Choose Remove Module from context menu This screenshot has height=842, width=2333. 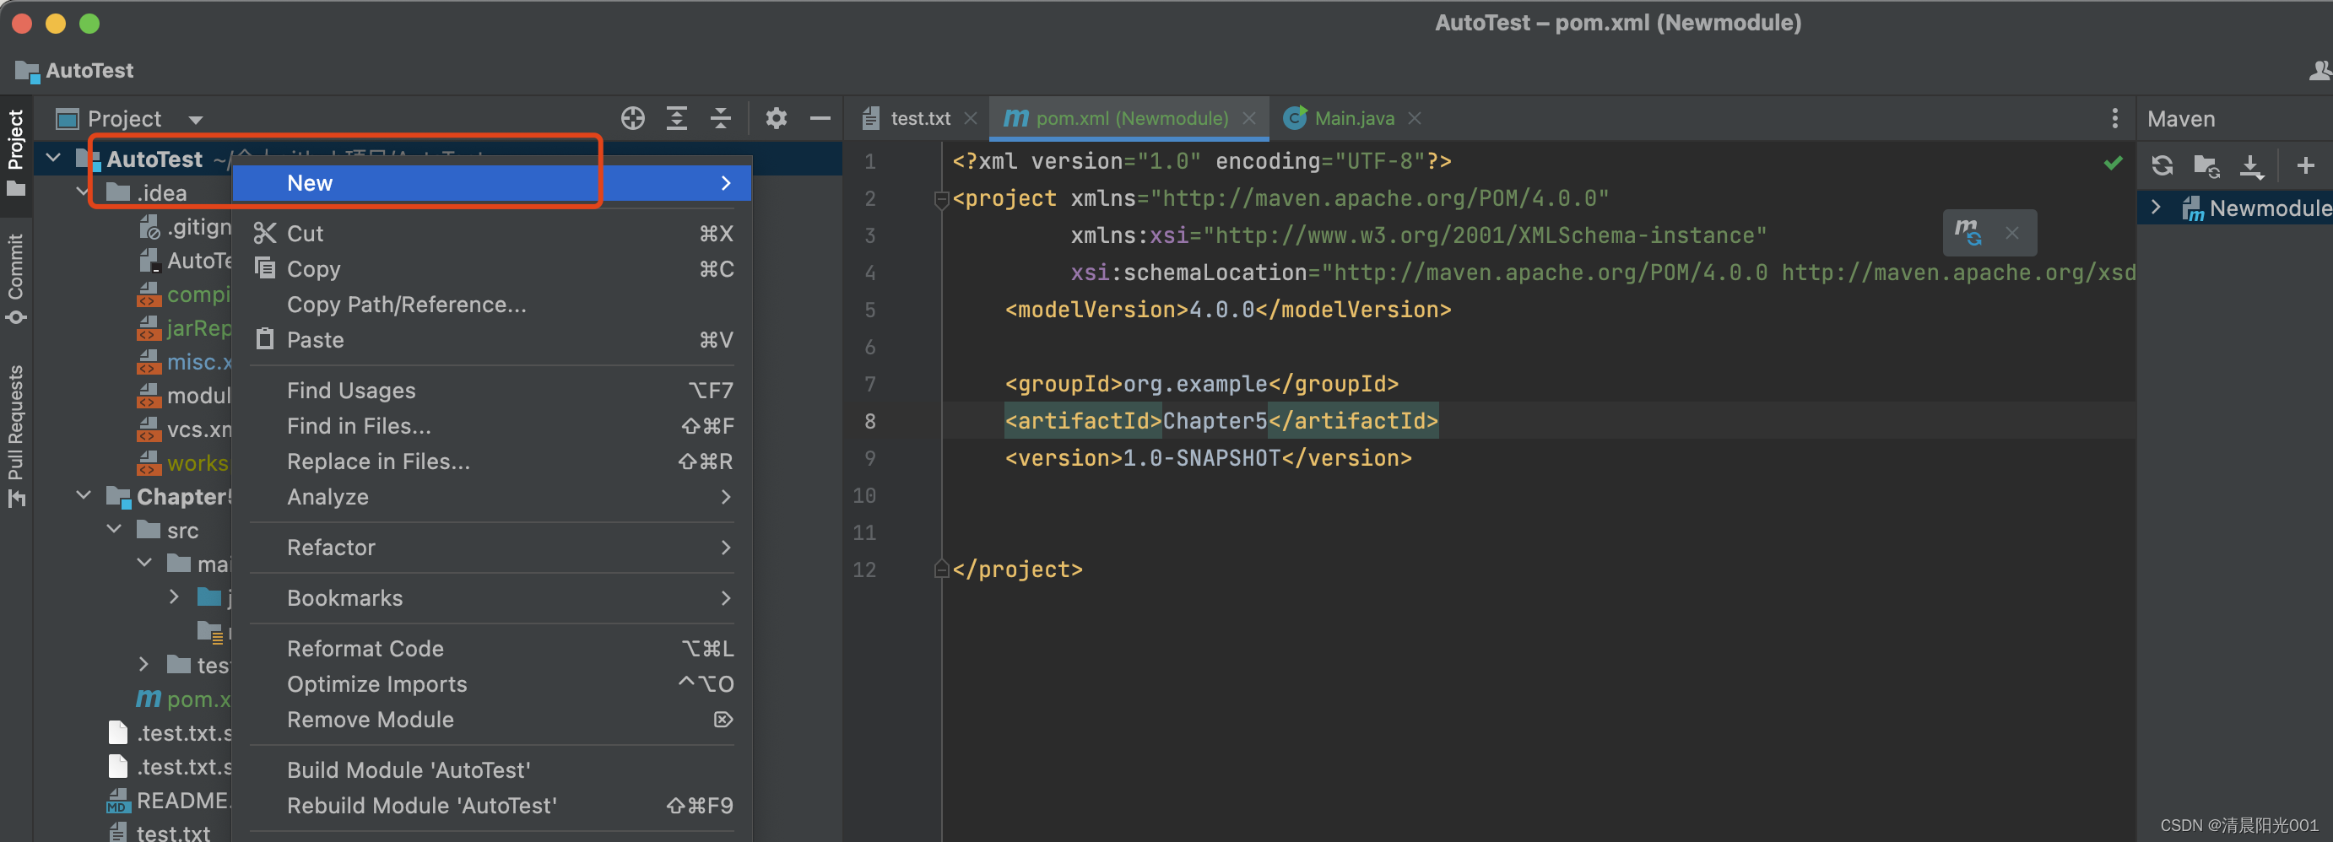pos(492,719)
